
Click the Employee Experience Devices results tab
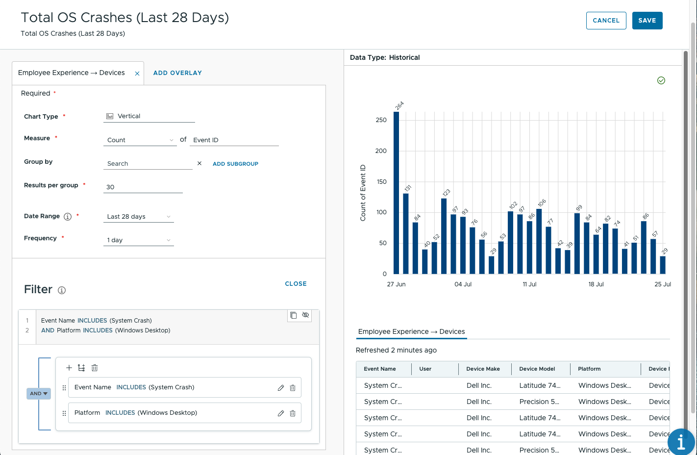pyautogui.click(x=411, y=332)
